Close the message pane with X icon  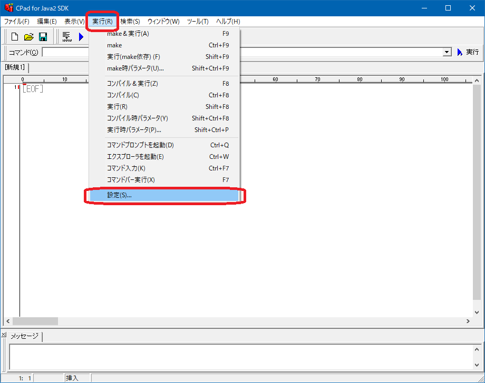(3, 335)
